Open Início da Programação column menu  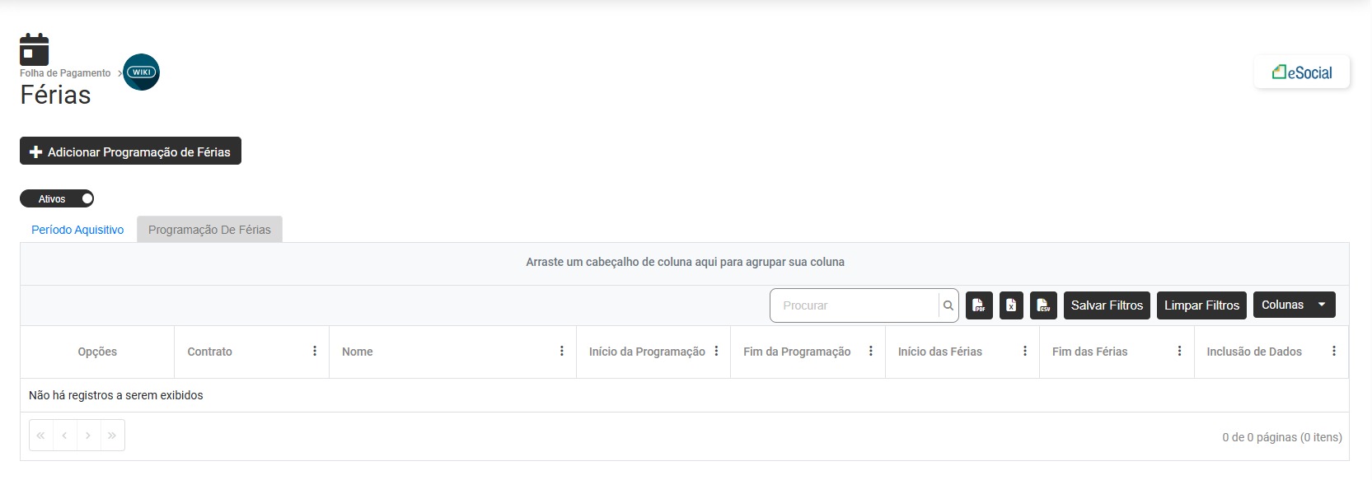pyautogui.click(x=716, y=352)
